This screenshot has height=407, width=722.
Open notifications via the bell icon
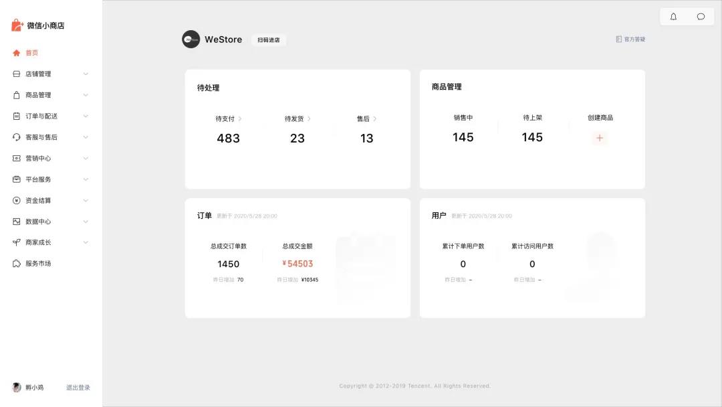[673, 17]
